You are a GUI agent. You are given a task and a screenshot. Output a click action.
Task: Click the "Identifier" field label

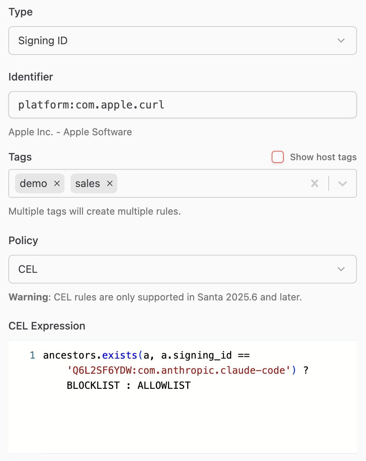click(31, 77)
